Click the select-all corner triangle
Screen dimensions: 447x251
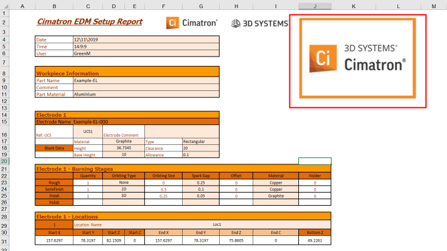(x=4, y=6)
